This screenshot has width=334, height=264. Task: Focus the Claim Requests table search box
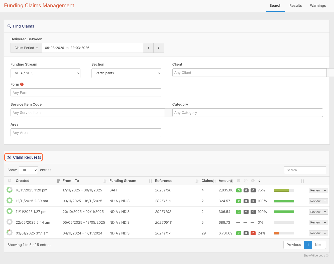(305, 170)
